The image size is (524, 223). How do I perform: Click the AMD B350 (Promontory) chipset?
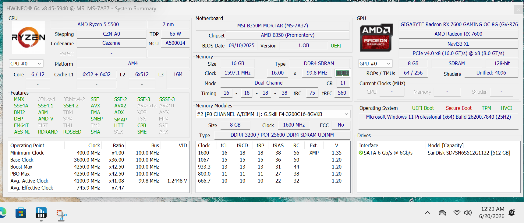(288, 35)
